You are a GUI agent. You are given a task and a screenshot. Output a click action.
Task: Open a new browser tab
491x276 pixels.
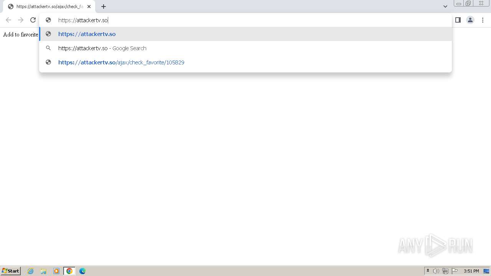(x=104, y=7)
